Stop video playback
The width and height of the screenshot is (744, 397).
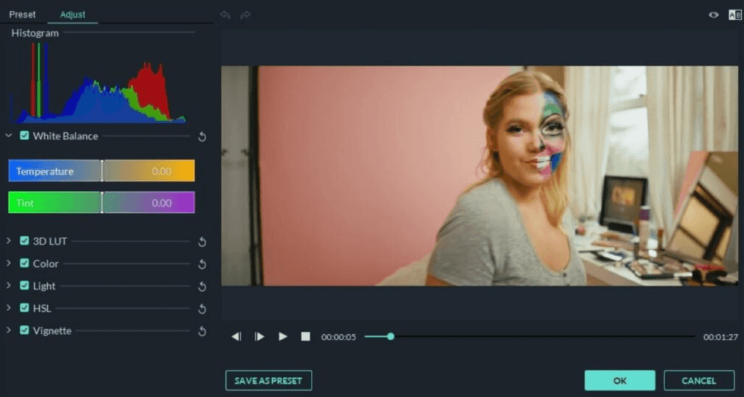tap(305, 336)
